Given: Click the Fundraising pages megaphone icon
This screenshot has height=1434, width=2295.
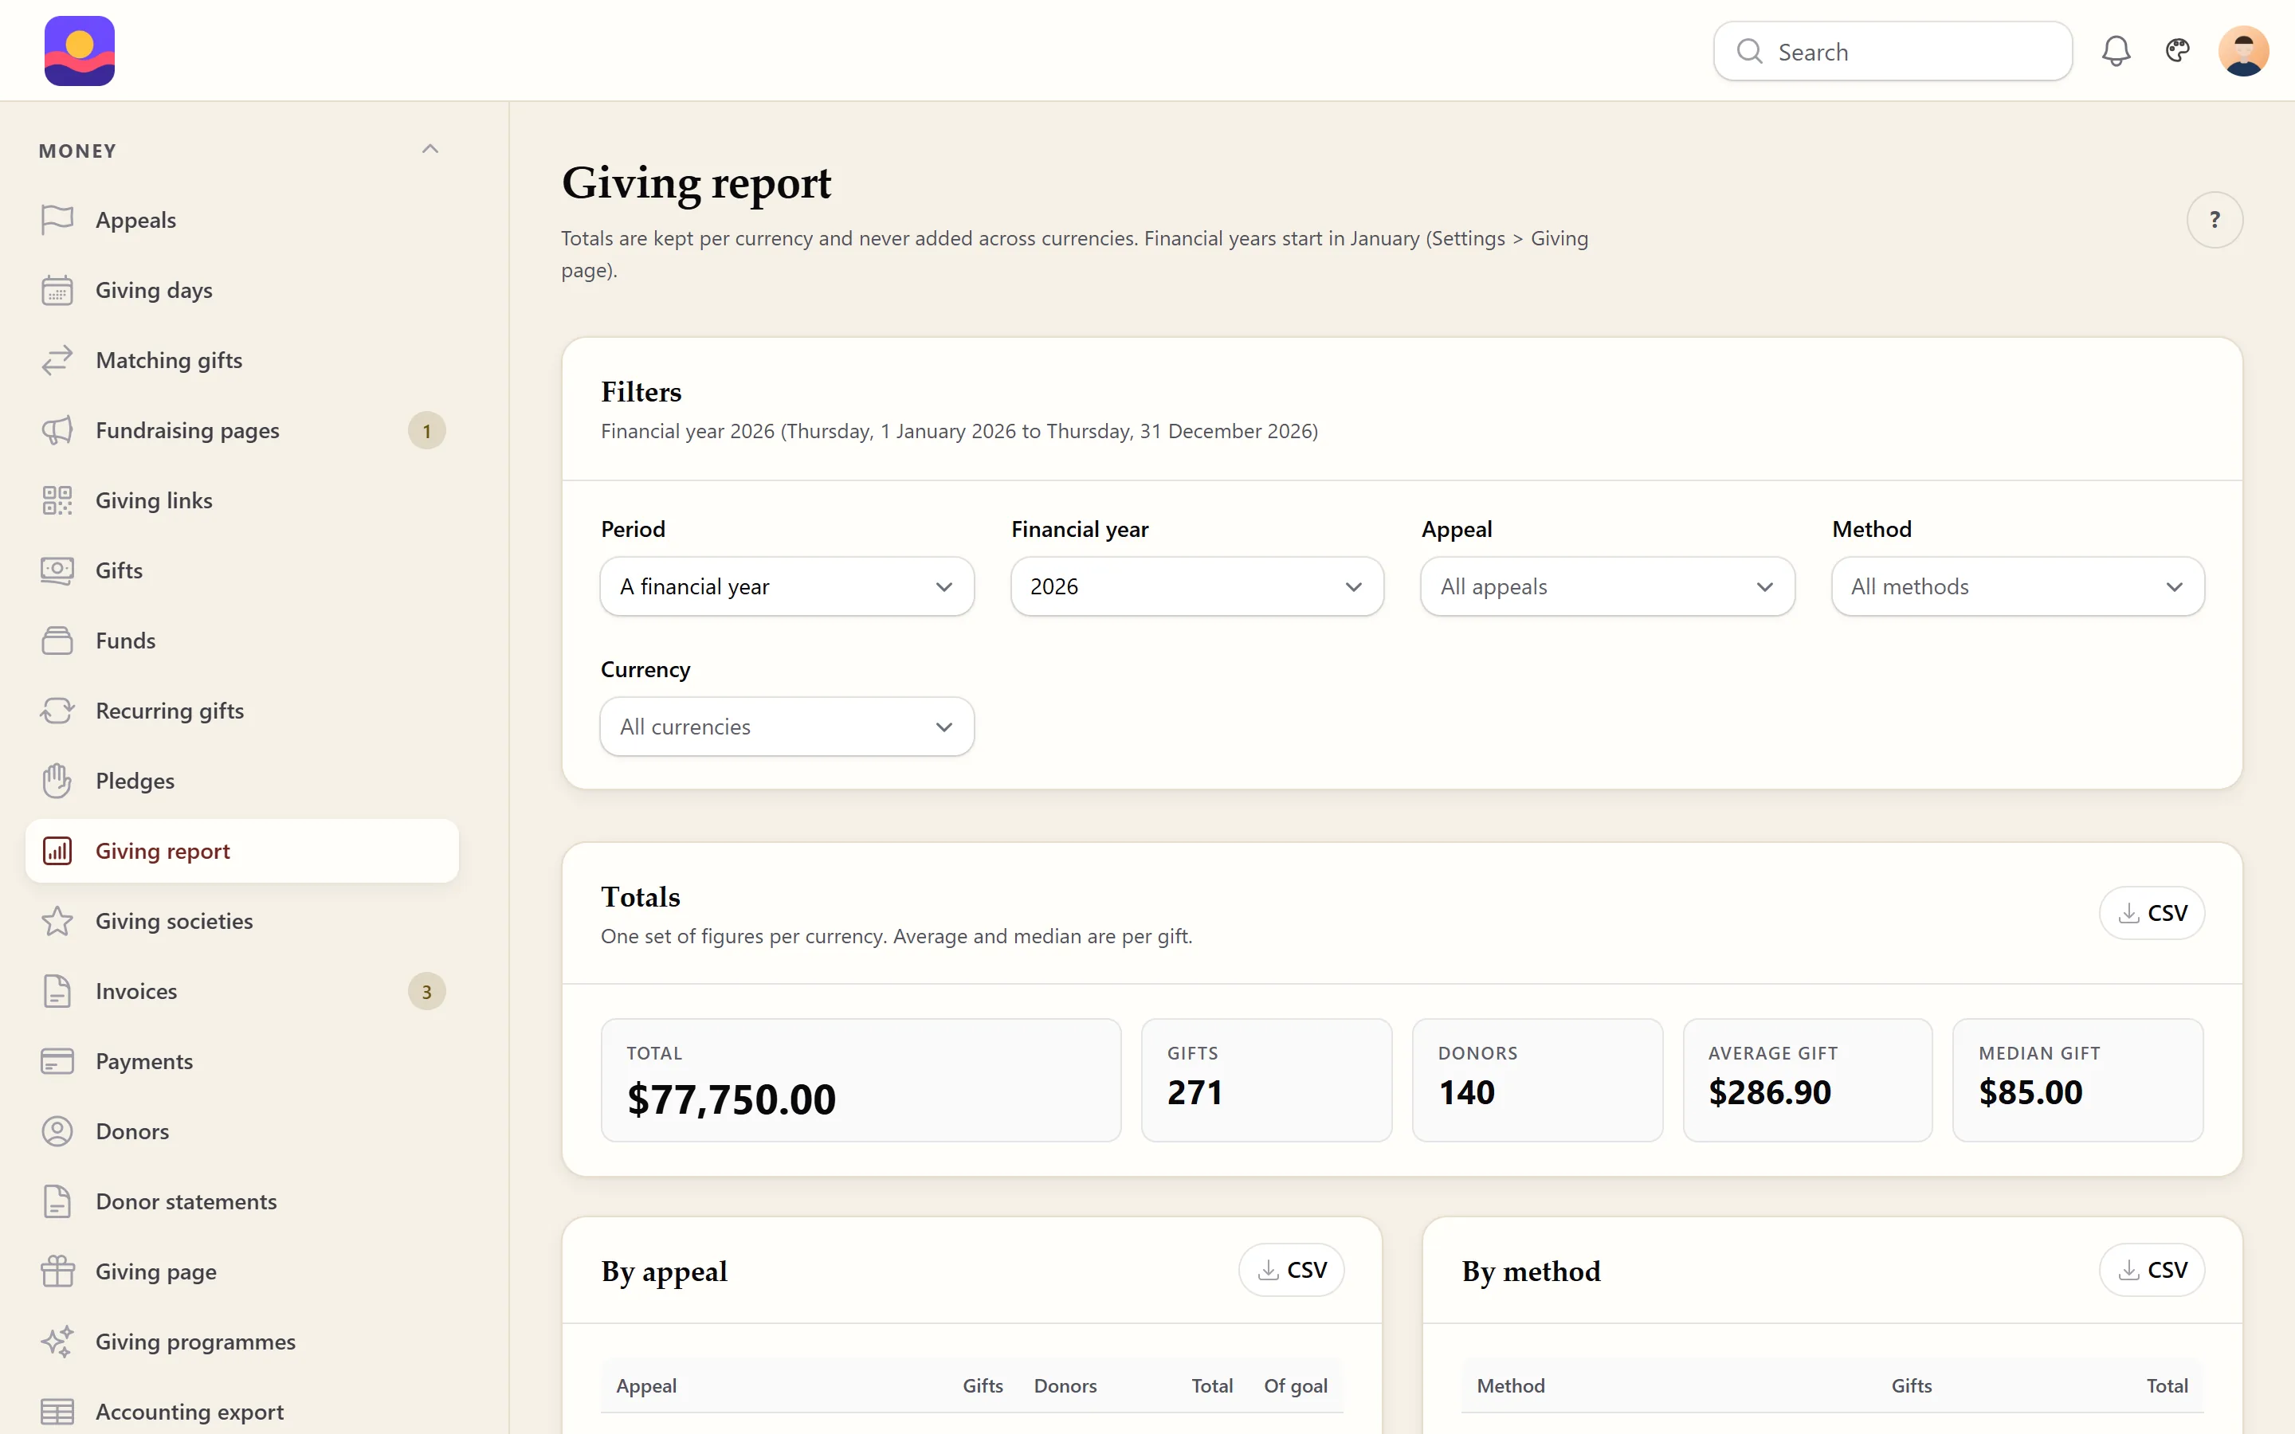Looking at the screenshot, I should coord(57,430).
